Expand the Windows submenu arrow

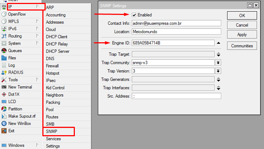click(37, 145)
